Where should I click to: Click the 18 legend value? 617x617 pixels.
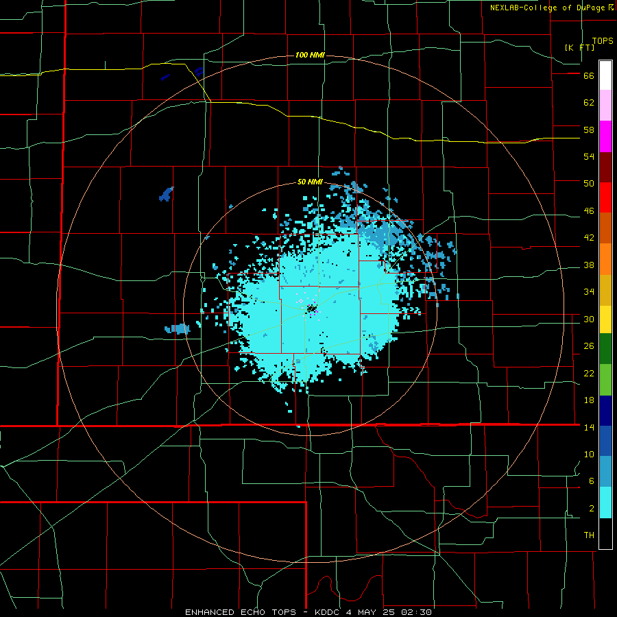pyautogui.click(x=589, y=400)
